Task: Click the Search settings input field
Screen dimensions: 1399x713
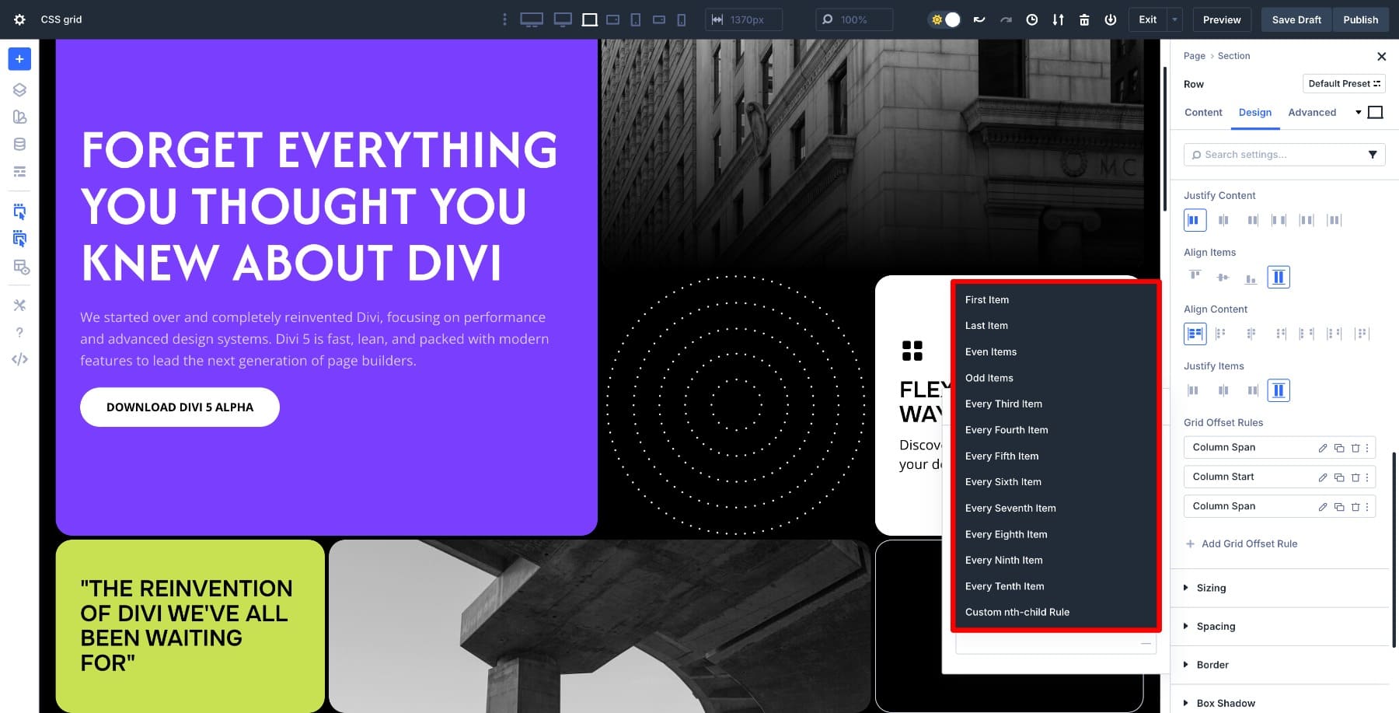Action: tap(1279, 155)
